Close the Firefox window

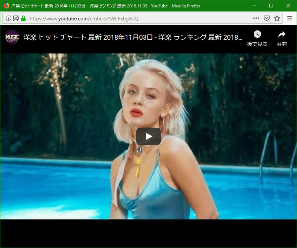(x=288, y=6)
